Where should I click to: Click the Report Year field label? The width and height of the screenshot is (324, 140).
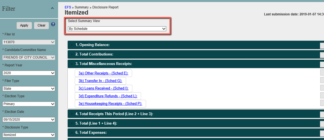point(12,65)
